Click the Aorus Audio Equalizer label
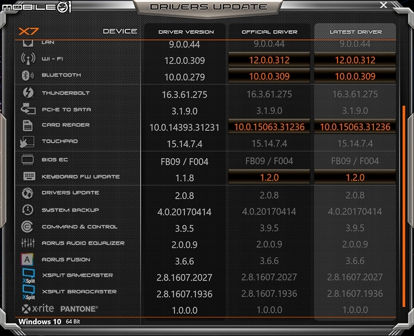 click(x=83, y=243)
